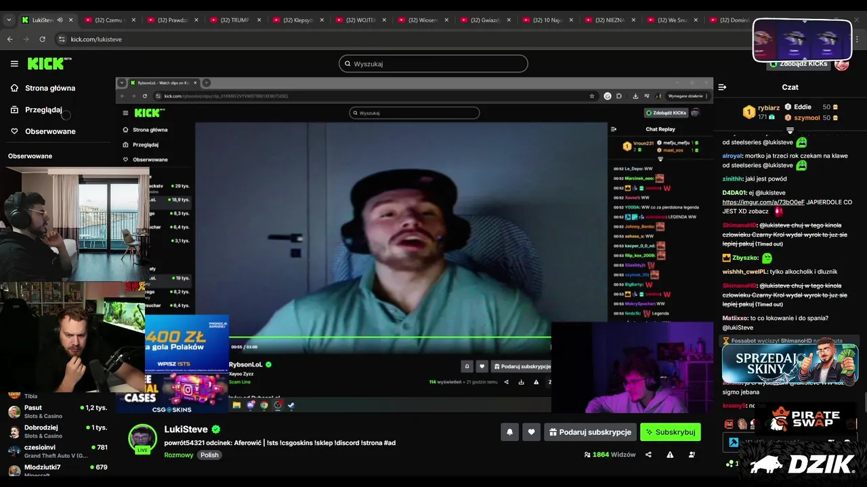Click the LukiSteve channel name
The width and height of the screenshot is (867, 487).
(x=186, y=430)
